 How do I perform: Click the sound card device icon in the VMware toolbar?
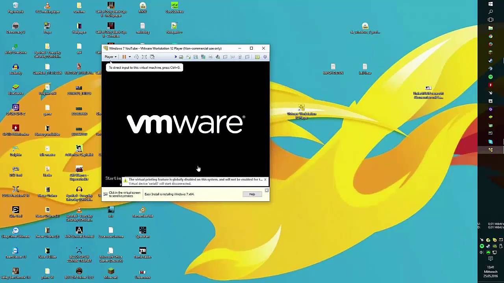(218, 57)
